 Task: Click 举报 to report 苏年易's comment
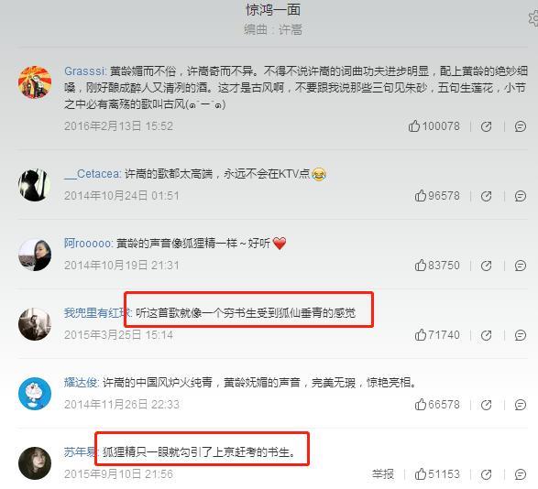click(383, 474)
